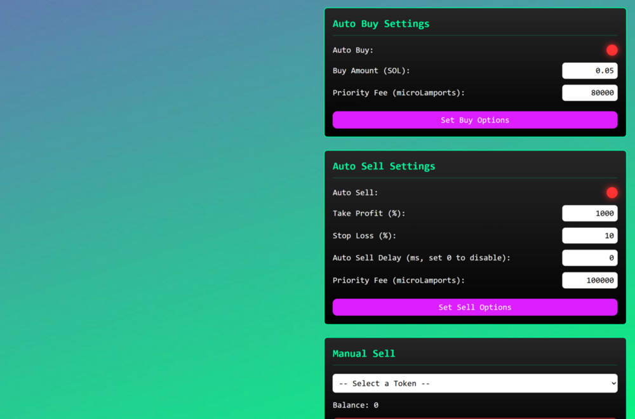
Task: Click the Auto Sell Settings heading
Action: [x=384, y=166]
